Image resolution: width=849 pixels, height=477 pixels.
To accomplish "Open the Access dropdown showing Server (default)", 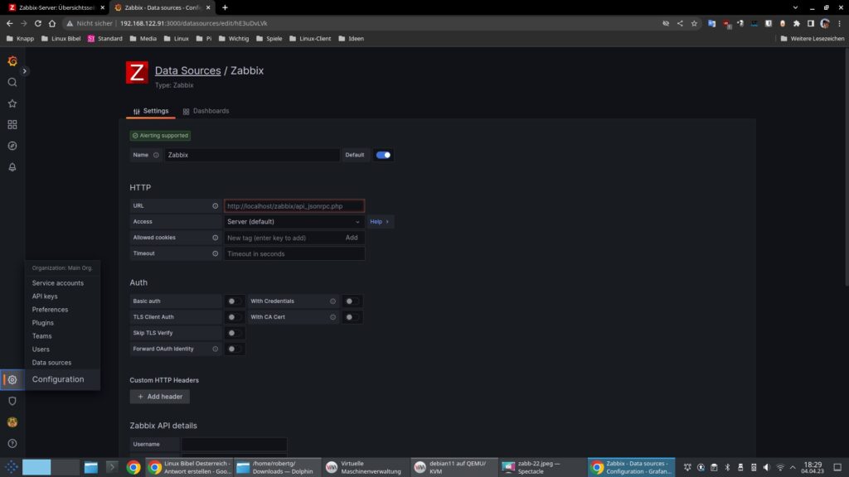I will [x=294, y=222].
